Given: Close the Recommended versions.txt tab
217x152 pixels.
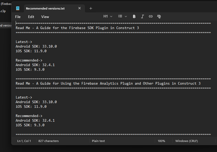Looking at the screenshot, I should click(x=79, y=8).
